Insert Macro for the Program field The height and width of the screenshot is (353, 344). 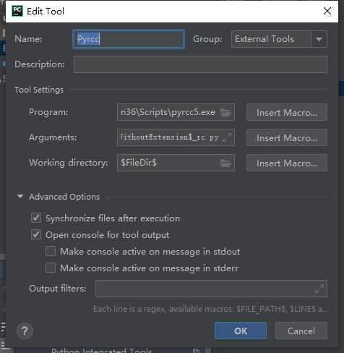287,112
